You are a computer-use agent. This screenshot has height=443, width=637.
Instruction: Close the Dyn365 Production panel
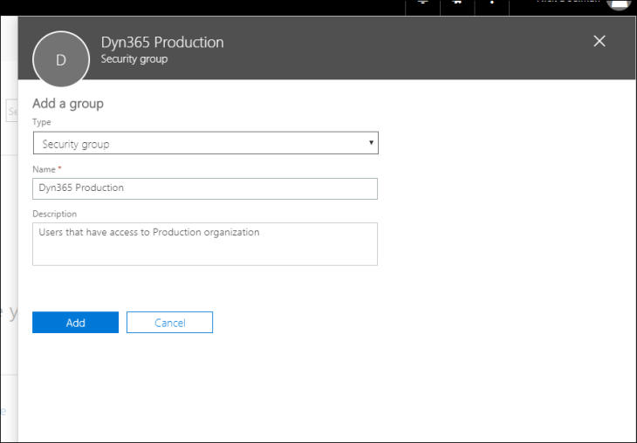coord(599,41)
